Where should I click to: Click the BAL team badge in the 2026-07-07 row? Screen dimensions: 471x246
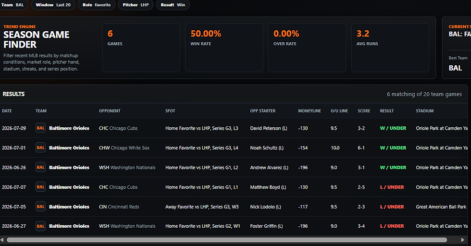tap(40, 187)
